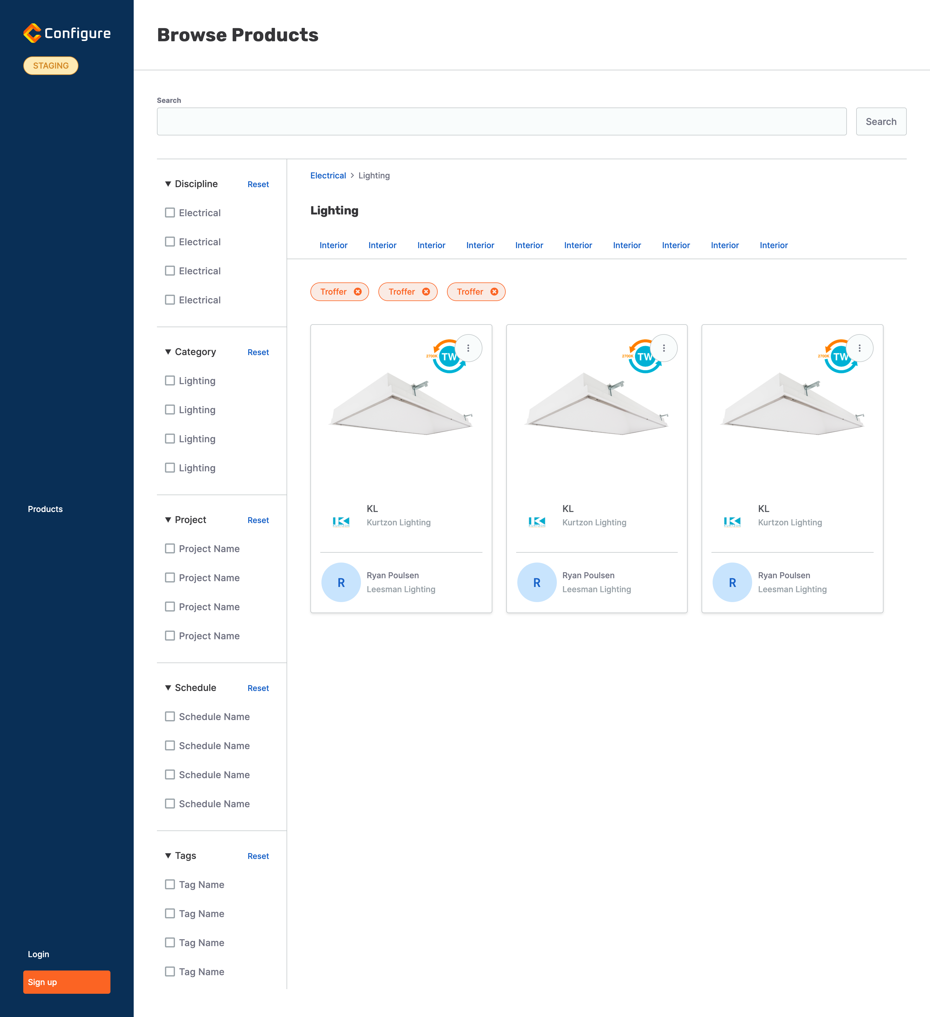Collapse the Tags filter section
Viewport: 930px width, 1017px height.
[x=168, y=856]
